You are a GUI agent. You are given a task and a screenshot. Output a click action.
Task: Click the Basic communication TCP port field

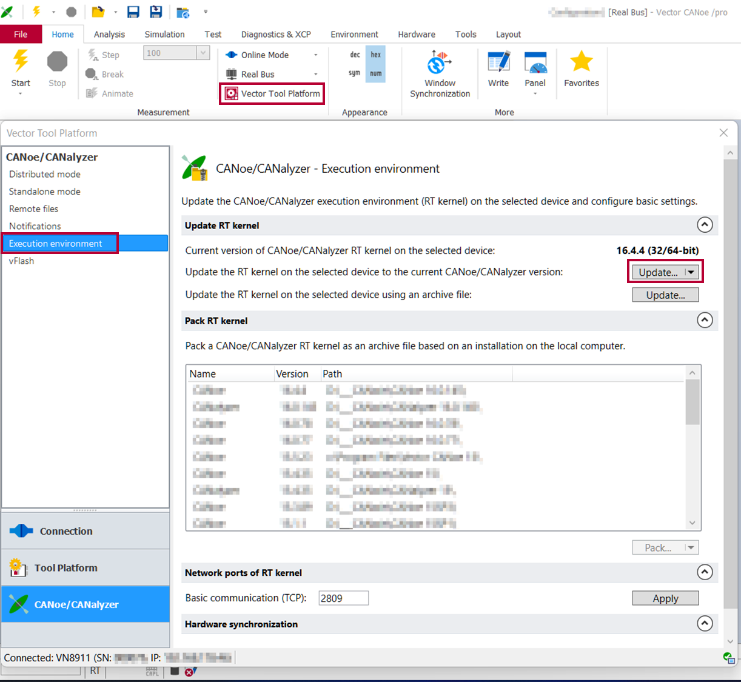pyautogui.click(x=343, y=598)
